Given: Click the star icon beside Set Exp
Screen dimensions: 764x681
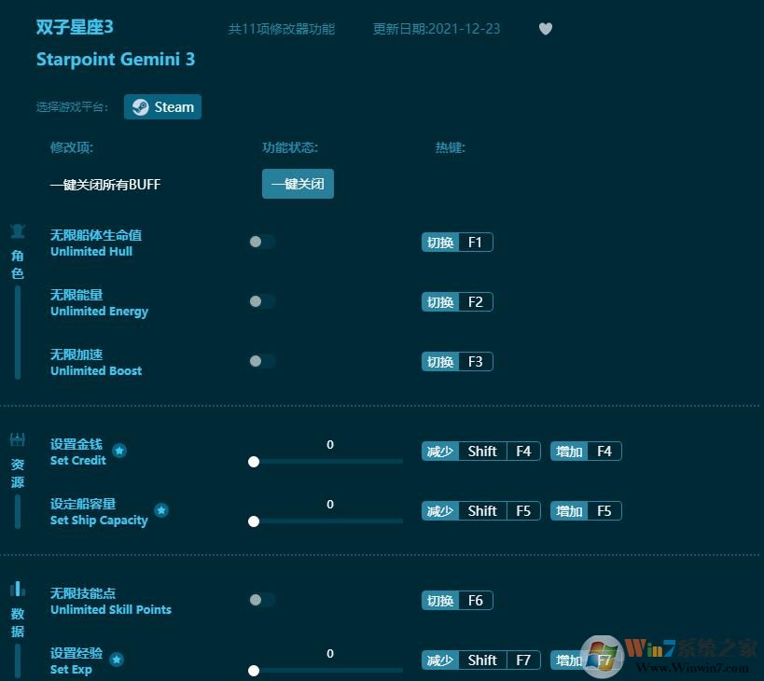Looking at the screenshot, I should [117, 658].
